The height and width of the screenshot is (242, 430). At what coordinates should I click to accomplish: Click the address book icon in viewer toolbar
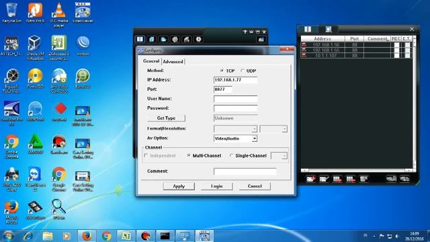point(140,39)
